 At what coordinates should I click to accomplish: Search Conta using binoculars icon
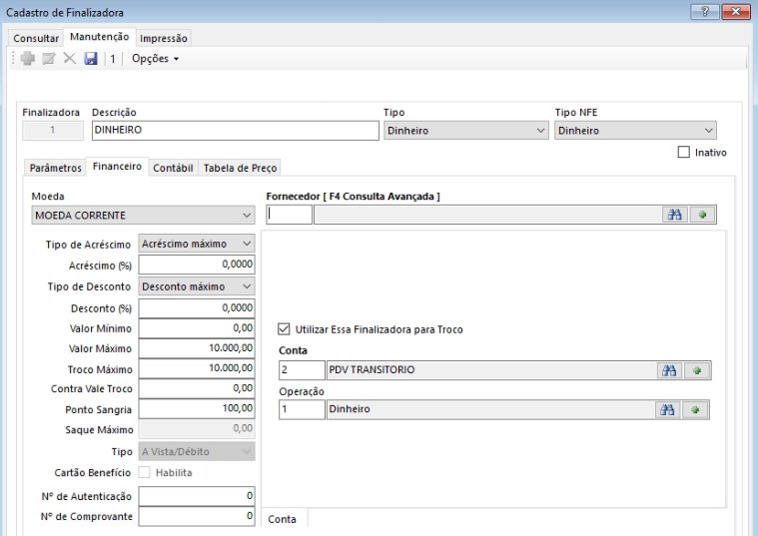669,370
